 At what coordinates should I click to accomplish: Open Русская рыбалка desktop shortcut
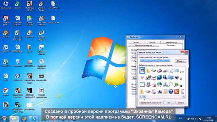click(41, 35)
